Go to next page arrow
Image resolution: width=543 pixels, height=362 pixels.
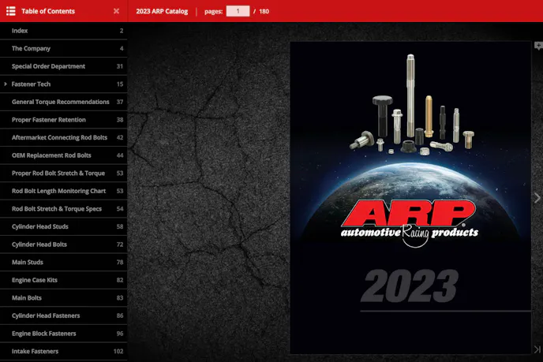537,198
